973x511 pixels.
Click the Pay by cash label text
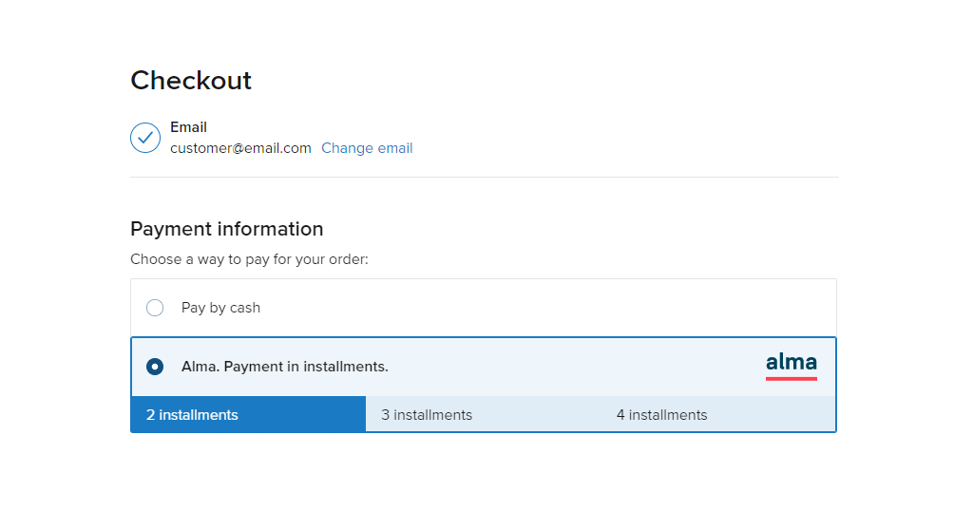pyautogui.click(x=220, y=308)
